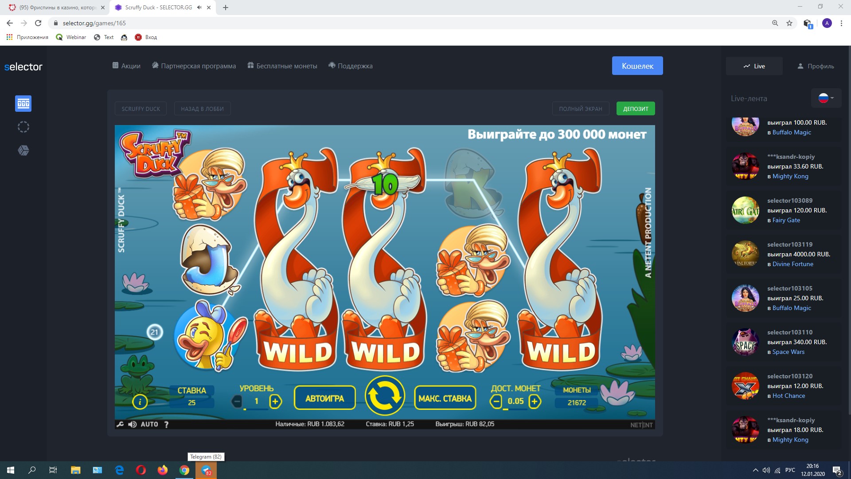This screenshot has width=851, height=479.
Task: Bookmark this page with star icon
Action: 789,23
